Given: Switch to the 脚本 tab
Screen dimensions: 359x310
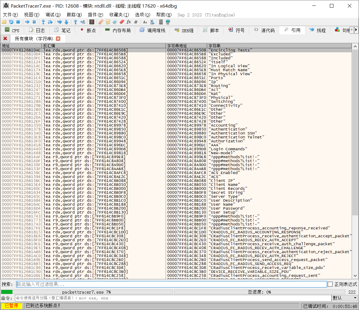Looking at the screenshot, I should (x=211, y=30).
